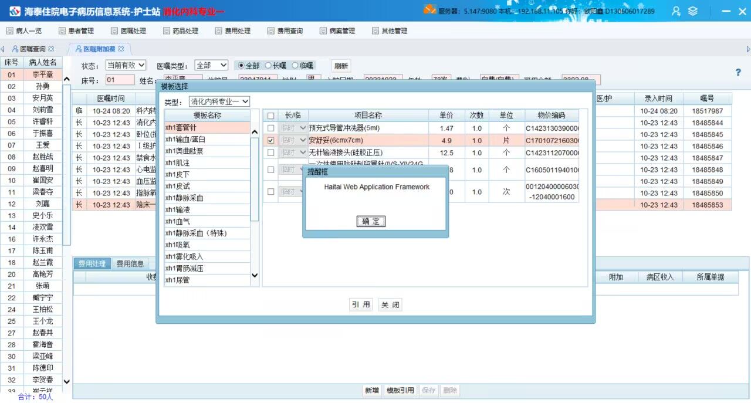Click the orange server status icon
This screenshot has width=751, height=403.
point(429,9)
